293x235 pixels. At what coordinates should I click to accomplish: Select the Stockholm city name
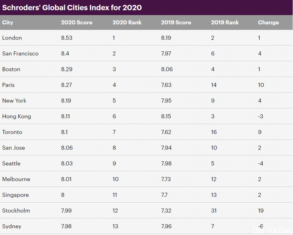click(x=16, y=211)
